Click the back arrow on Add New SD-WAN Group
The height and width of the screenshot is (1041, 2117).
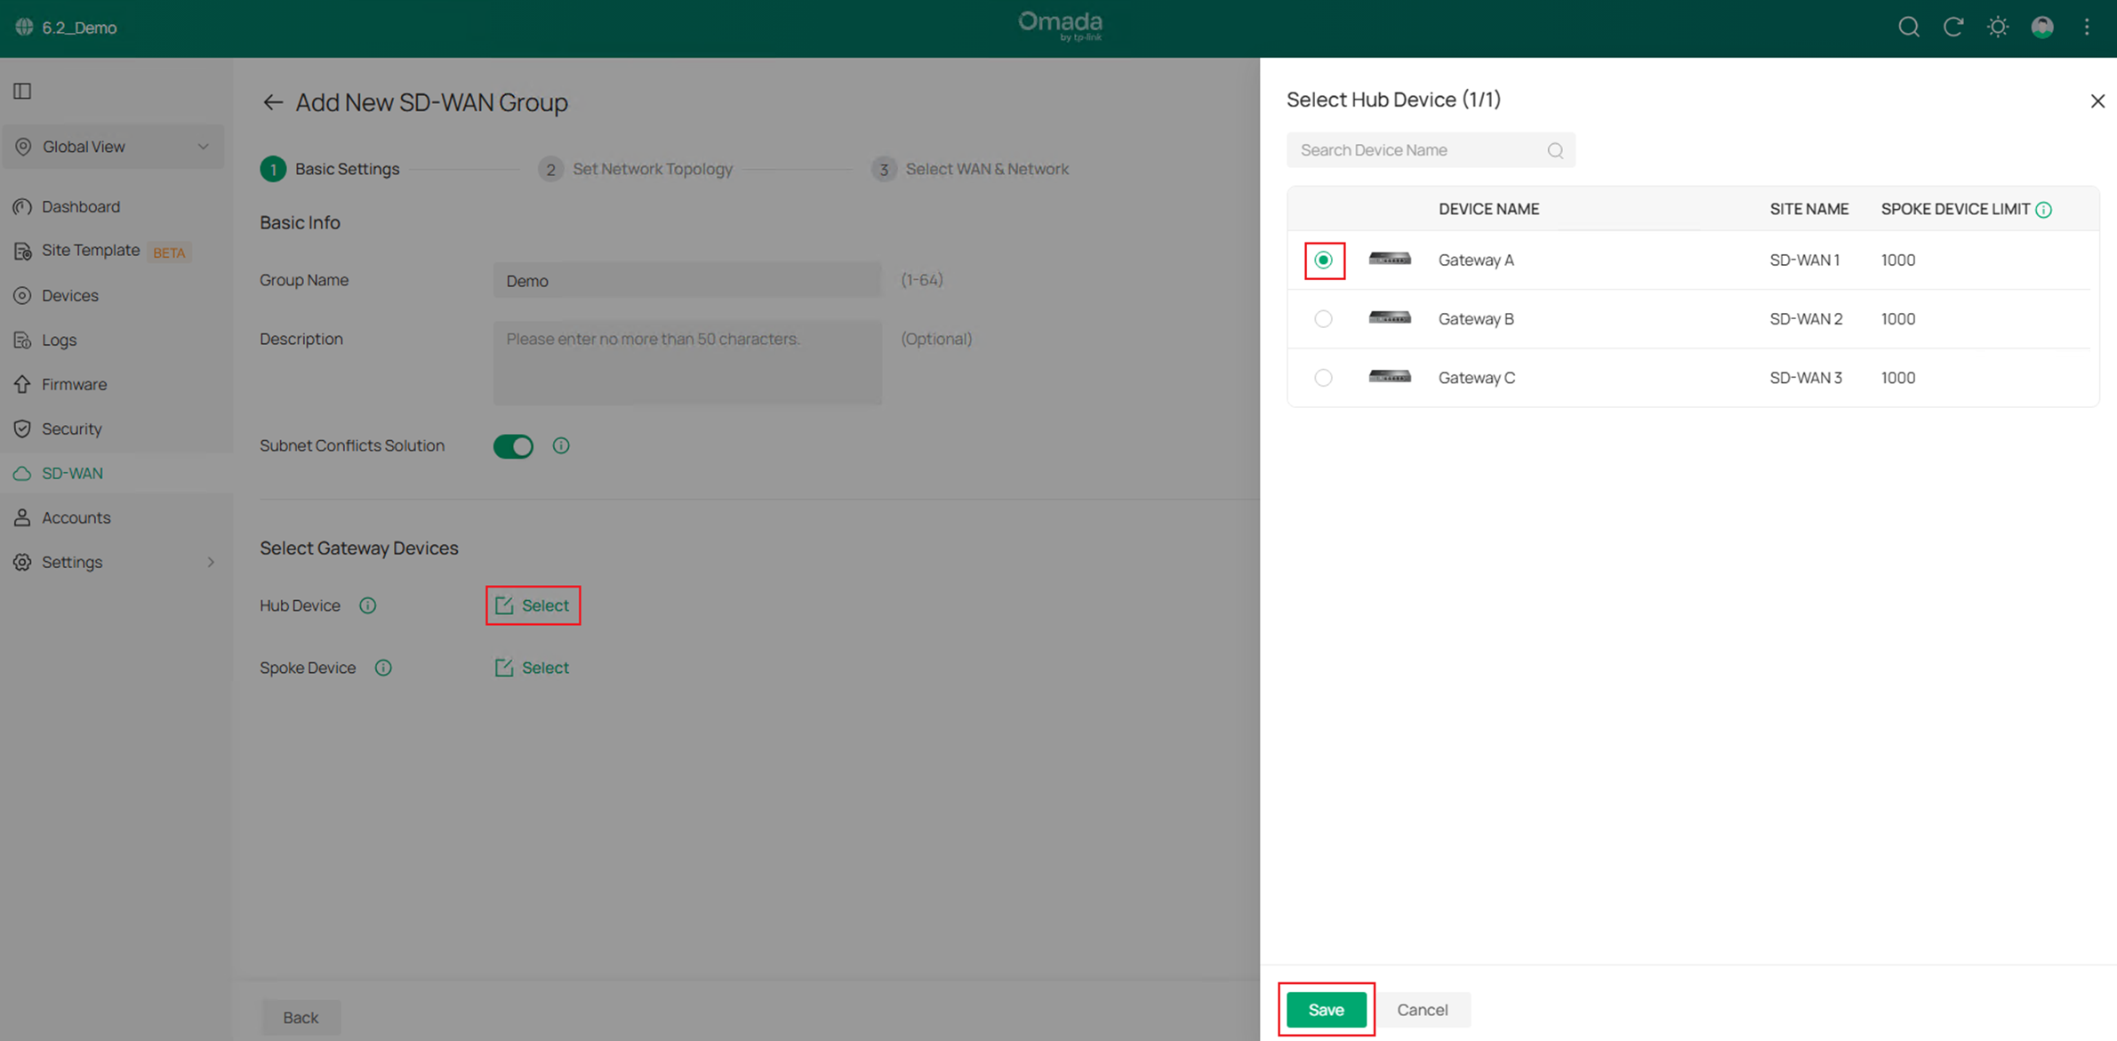point(273,102)
